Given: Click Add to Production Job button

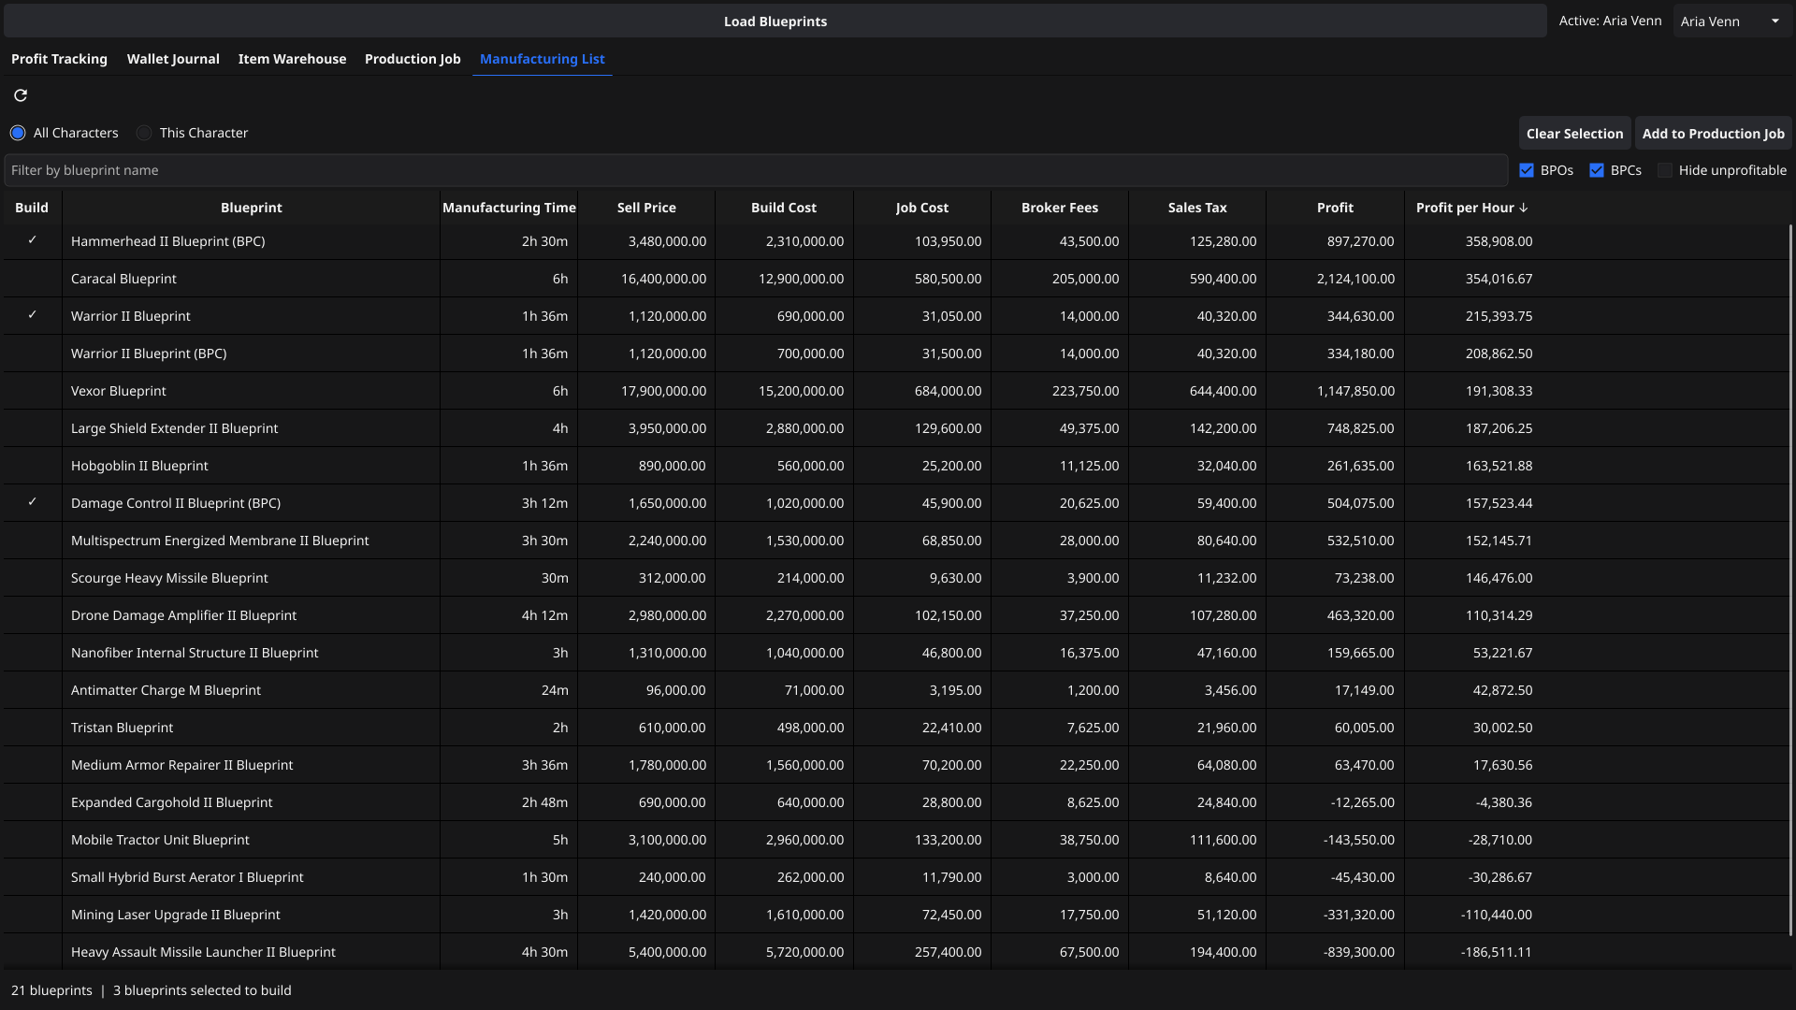Looking at the screenshot, I should [x=1713, y=134].
